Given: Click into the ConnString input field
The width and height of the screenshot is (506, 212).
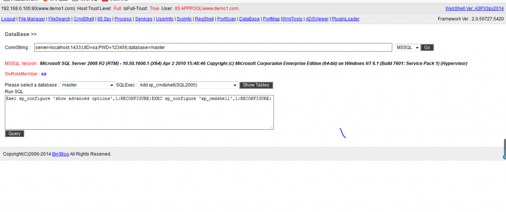Looking at the screenshot, I should tap(213, 47).
